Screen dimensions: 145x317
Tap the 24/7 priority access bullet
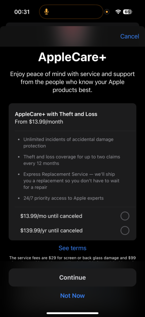click(x=63, y=198)
